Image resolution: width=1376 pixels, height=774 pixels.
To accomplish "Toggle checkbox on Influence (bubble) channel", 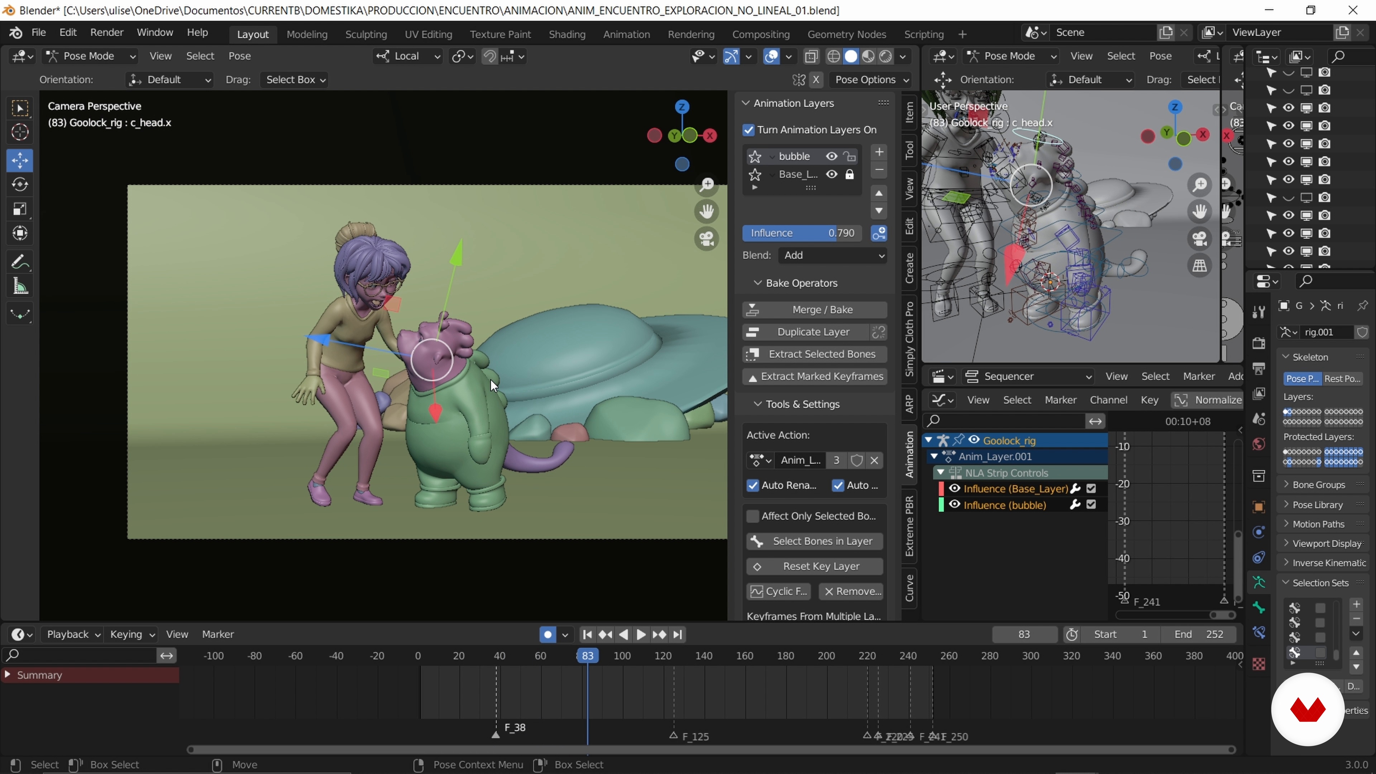I will tap(1091, 505).
